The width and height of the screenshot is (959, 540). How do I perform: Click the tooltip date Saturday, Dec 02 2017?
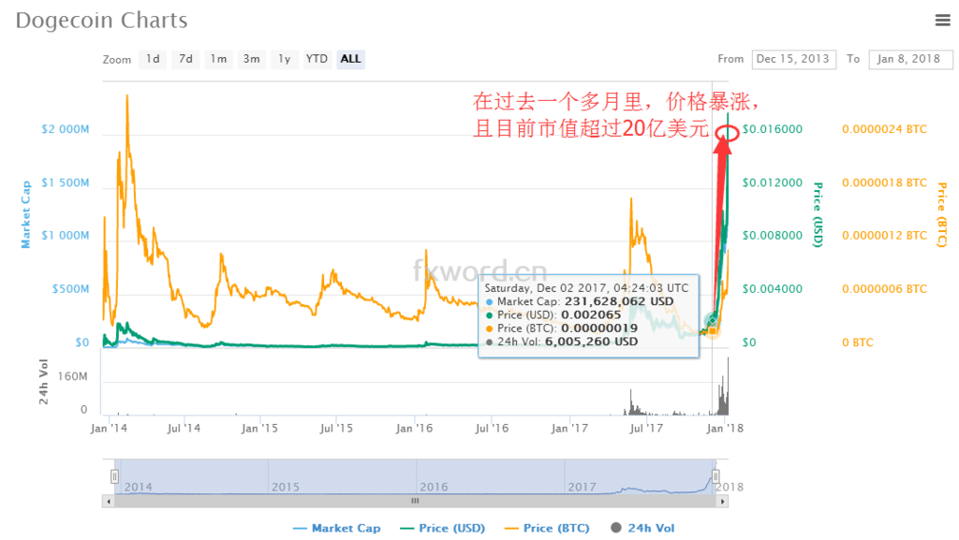[x=547, y=287]
